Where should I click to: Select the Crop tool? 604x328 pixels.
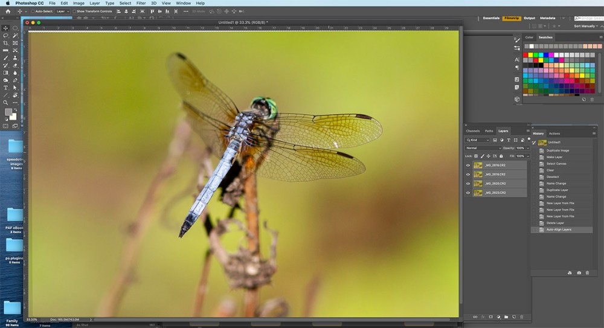point(5,43)
